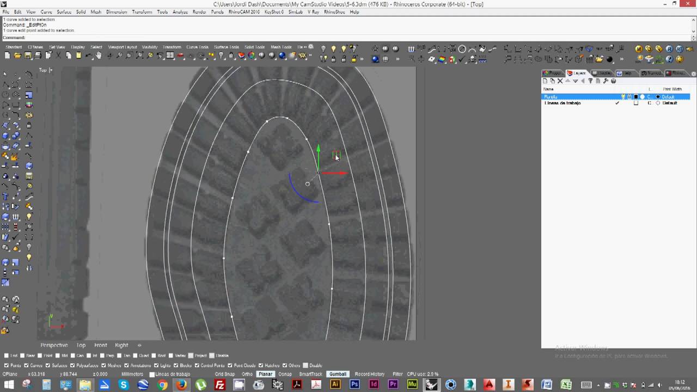Open the Transform menu
Viewport: 697px width, 392px height.
point(142,12)
